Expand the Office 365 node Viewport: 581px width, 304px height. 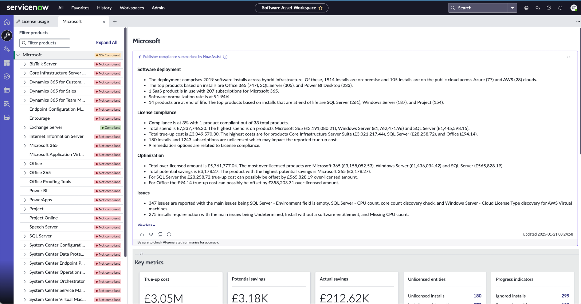(x=25, y=173)
